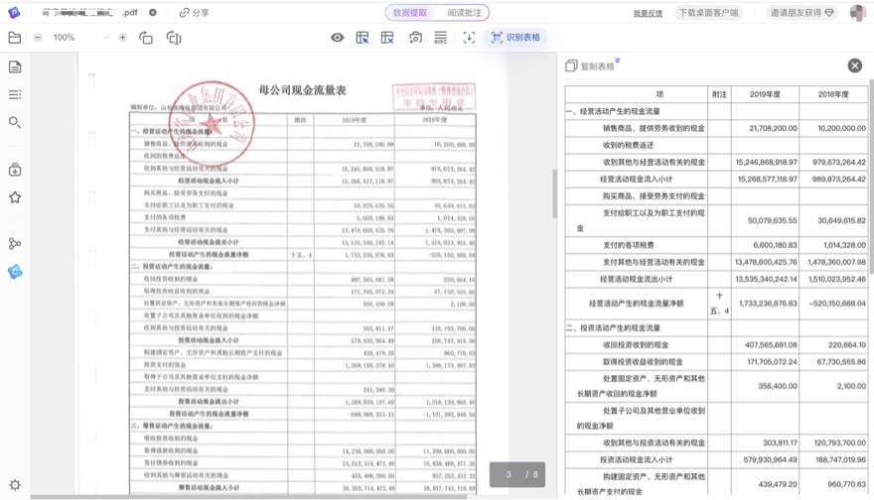Select cell 13,535,340,242.14 in extracted table
The height and width of the screenshot is (500, 874).
[x=766, y=279]
